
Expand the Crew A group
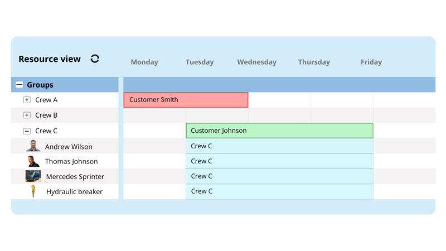point(27,100)
